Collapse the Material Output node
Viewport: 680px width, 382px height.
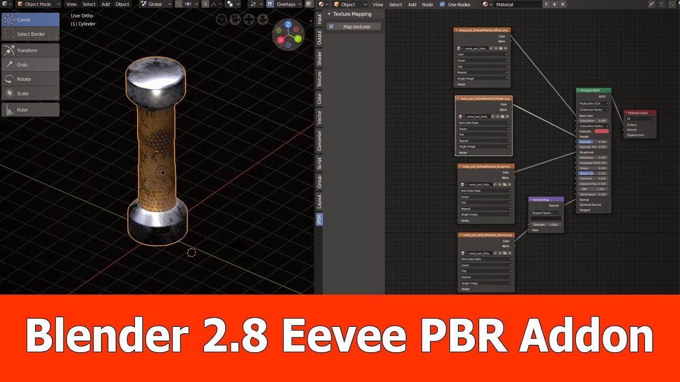click(627, 113)
